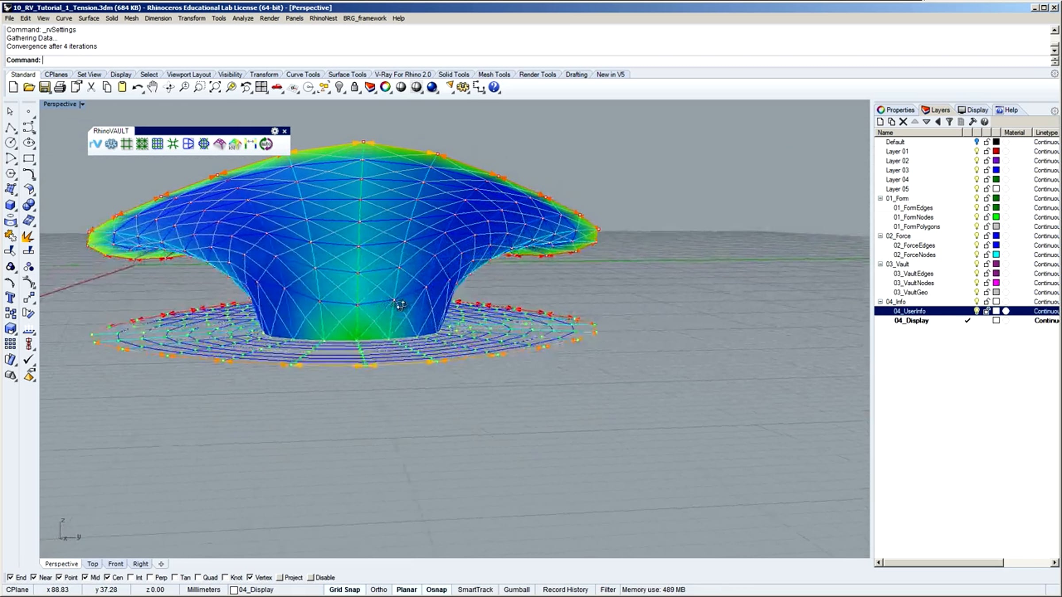Enable the Int osnap checkbox
Screen dimensions: 1062x597
tap(130, 577)
